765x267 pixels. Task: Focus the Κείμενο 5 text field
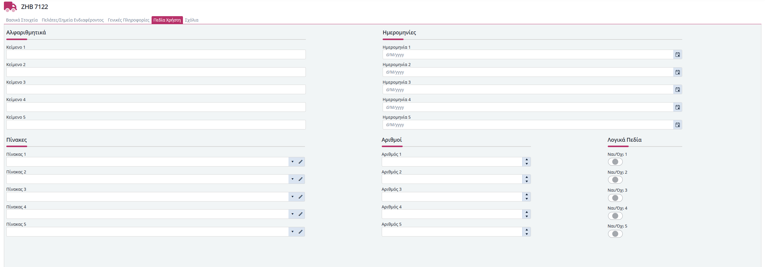(x=156, y=125)
